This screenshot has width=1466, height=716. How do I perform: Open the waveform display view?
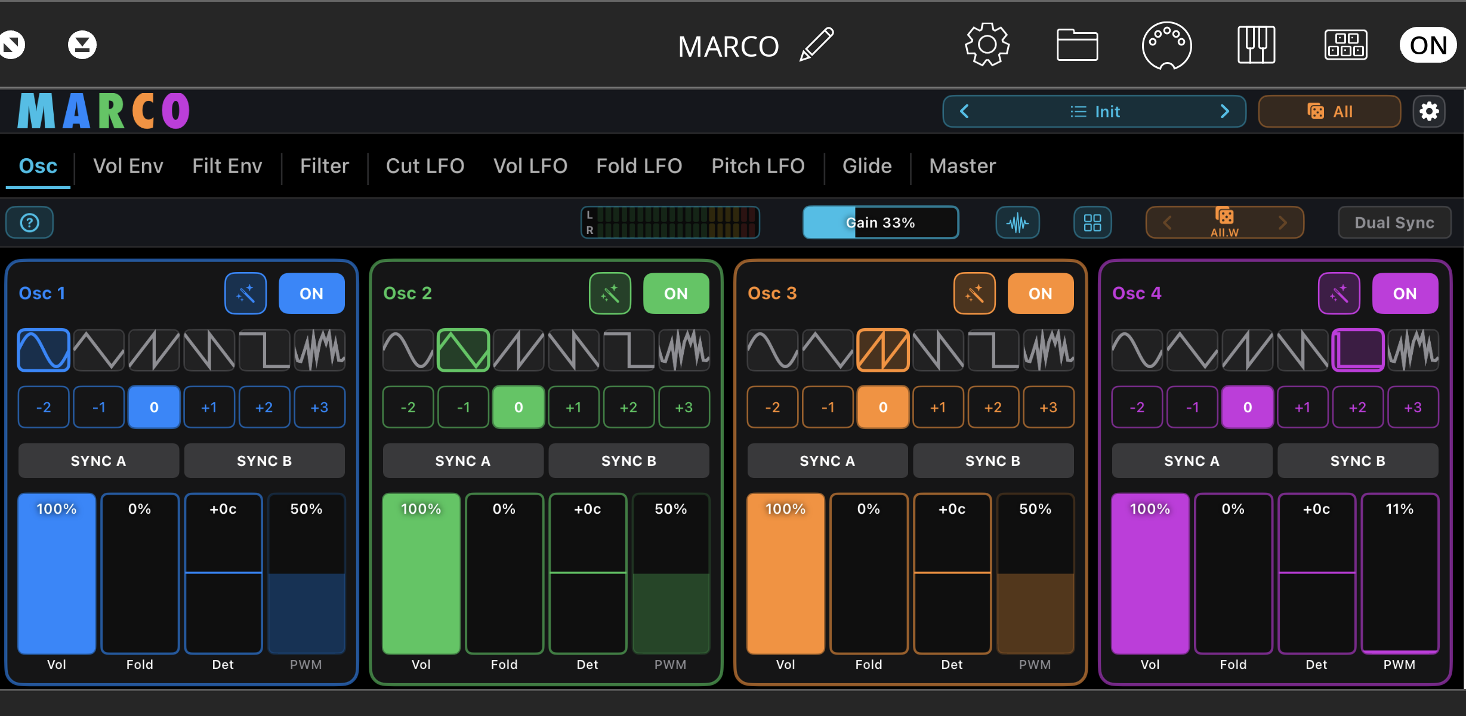click(1017, 223)
